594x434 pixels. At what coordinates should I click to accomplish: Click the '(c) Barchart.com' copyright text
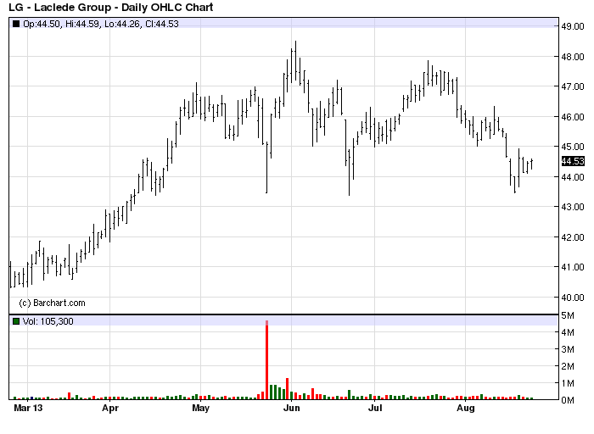52,303
